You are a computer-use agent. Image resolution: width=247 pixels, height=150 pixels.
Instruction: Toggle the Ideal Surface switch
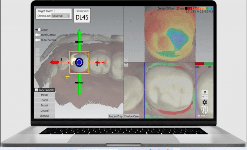click(x=38, y=35)
